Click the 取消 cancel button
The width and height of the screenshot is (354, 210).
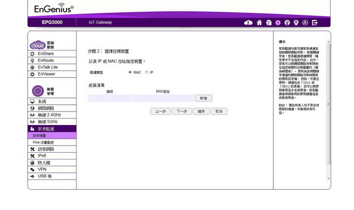tap(219, 111)
